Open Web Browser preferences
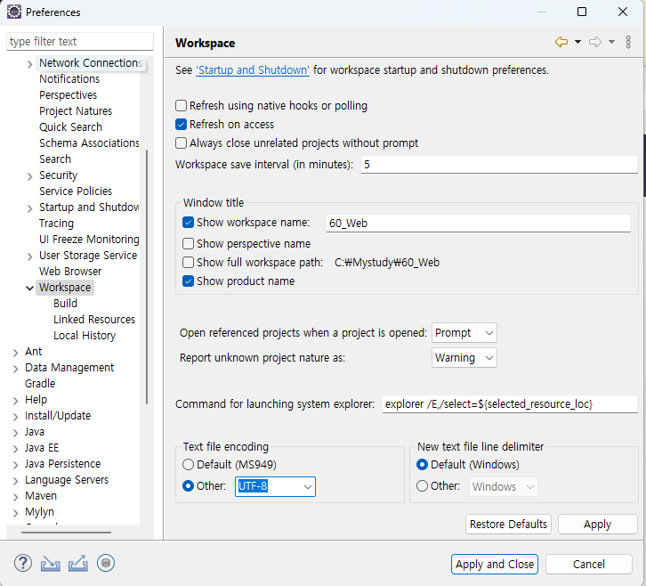646x586 pixels. 70,272
